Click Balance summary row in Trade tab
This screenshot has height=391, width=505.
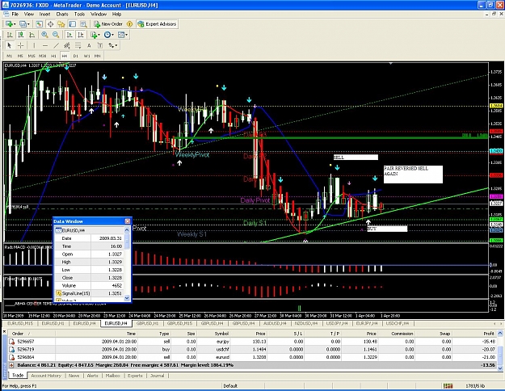click(252, 365)
